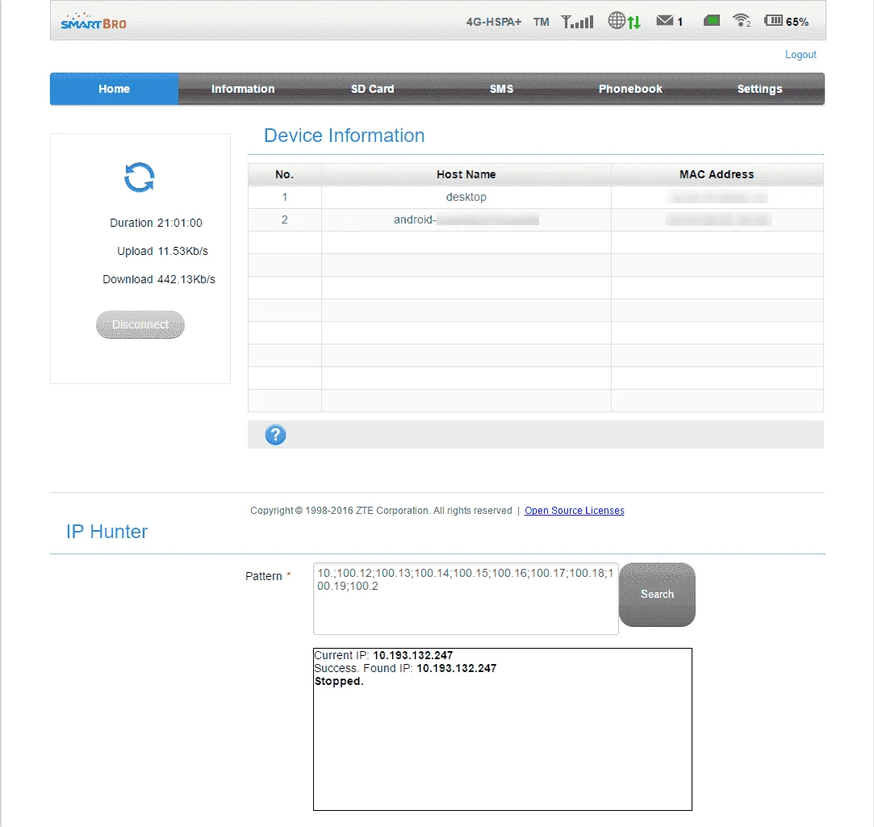Click the 'Current IP: 10.193.132.247' line

point(383,655)
